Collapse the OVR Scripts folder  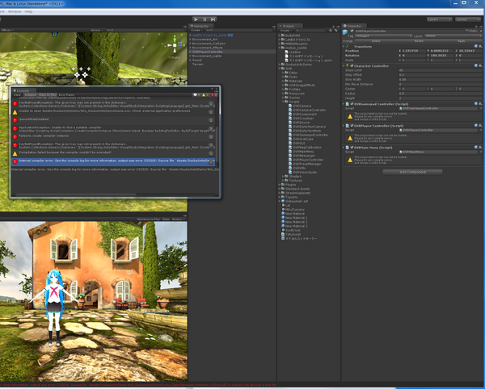pyautogui.click(x=283, y=102)
